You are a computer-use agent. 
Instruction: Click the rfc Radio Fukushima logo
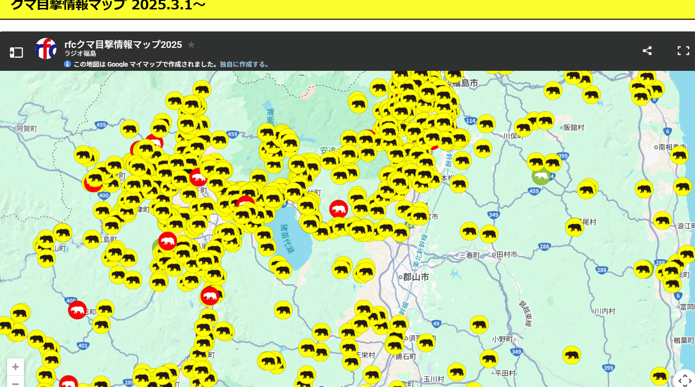click(x=46, y=49)
